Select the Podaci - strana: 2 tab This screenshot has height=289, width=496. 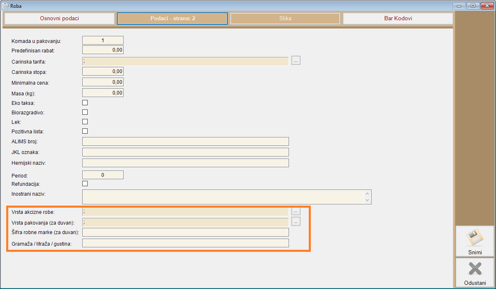172,19
